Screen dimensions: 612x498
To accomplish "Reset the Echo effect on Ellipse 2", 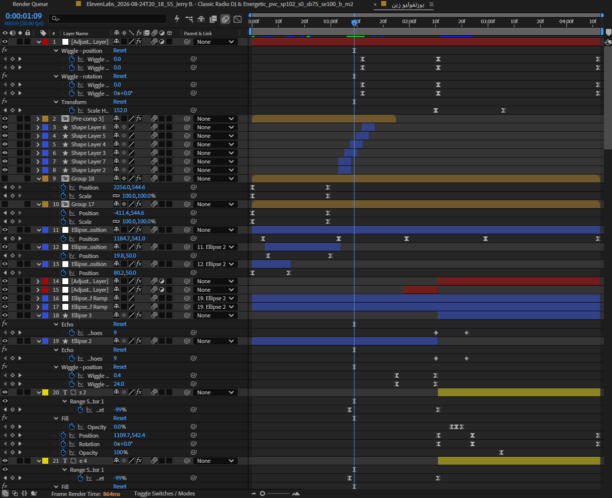I will 120,350.
